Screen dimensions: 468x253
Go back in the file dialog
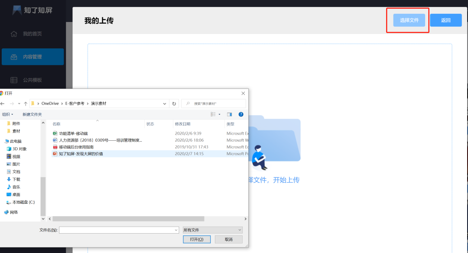coord(3,104)
